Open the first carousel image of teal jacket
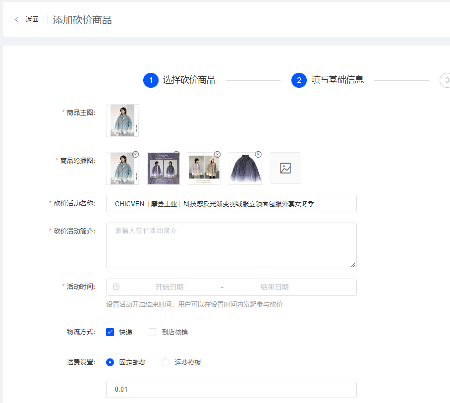 (x=122, y=169)
